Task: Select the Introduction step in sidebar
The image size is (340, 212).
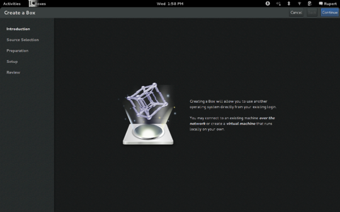Action: pyautogui.click(x=18, y=29)
